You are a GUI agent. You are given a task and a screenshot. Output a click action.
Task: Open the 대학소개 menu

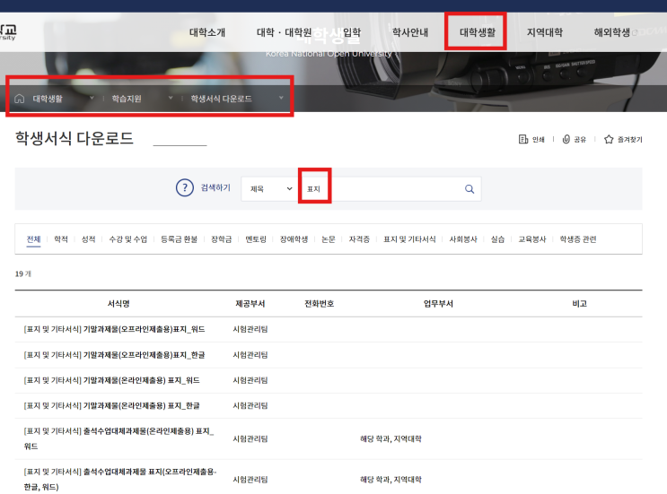point(207,32)
